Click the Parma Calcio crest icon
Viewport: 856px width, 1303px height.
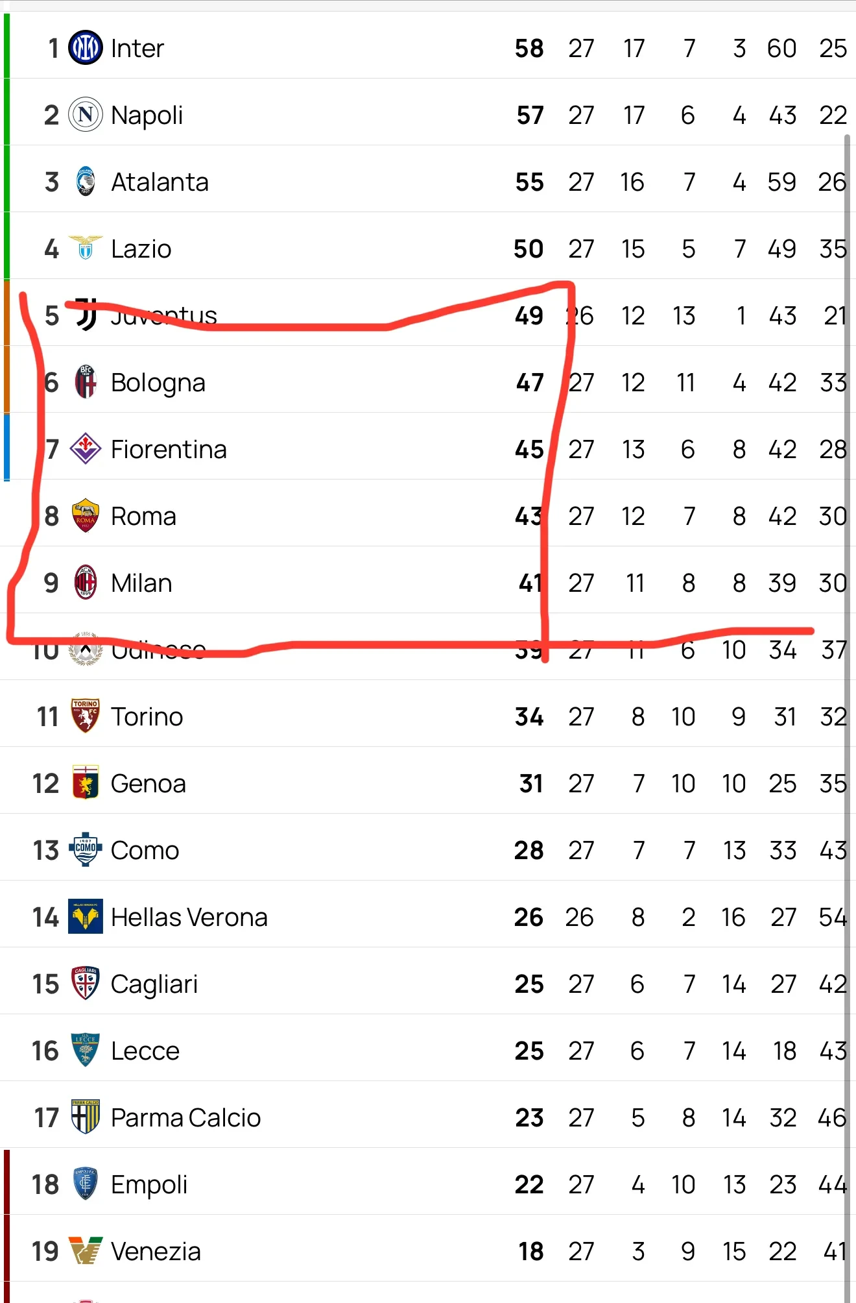click(x=85, y=1117)
